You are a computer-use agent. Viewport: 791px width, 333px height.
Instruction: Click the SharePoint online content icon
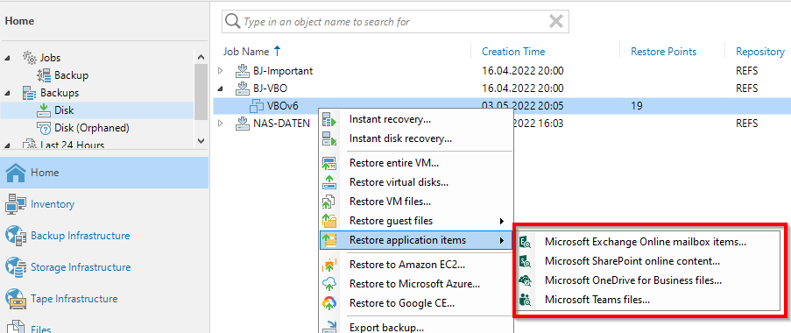click(x=526, y=261)
